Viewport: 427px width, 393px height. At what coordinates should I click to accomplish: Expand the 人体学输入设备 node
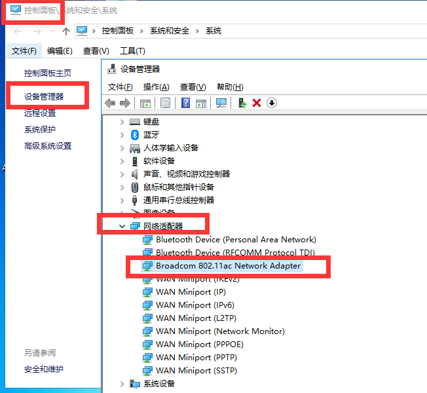click(x=122, y=148)
